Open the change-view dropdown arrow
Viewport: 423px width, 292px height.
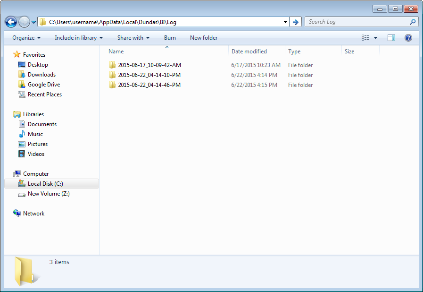click(375, 38)
